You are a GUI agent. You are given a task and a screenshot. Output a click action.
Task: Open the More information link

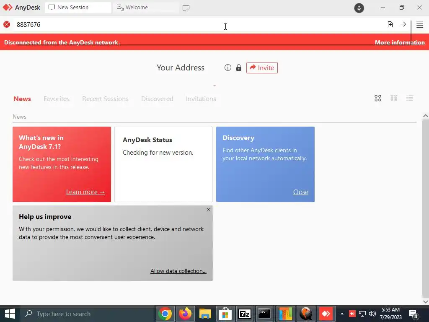coord(400,42)
